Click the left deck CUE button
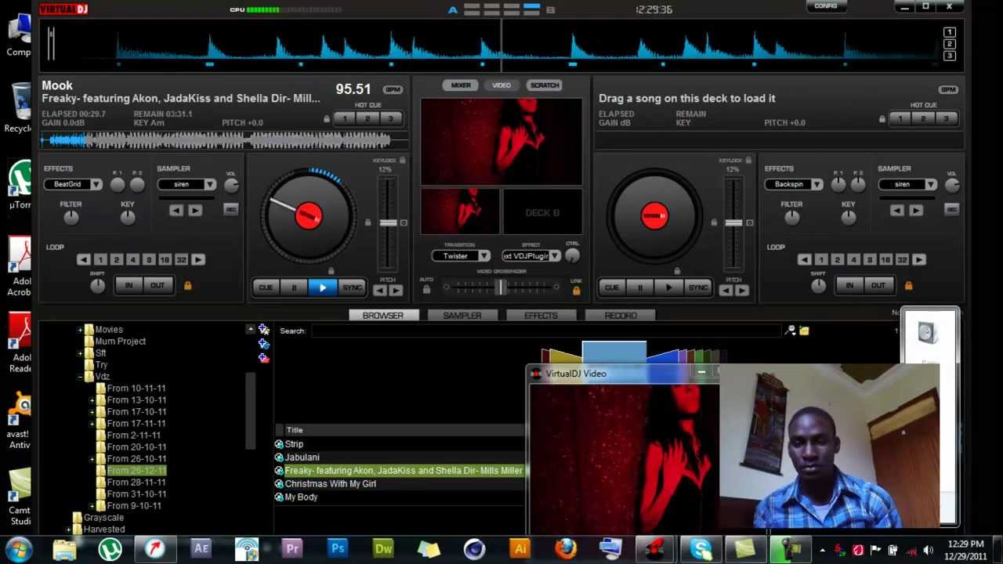1003x564 pixels. click(x=266, y=287)
